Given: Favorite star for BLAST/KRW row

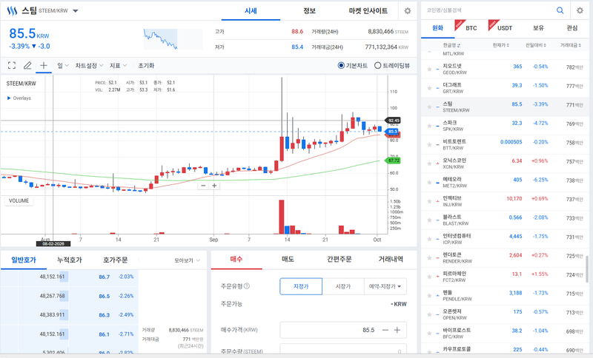Looking at the screenshot, I should (429, 220).
